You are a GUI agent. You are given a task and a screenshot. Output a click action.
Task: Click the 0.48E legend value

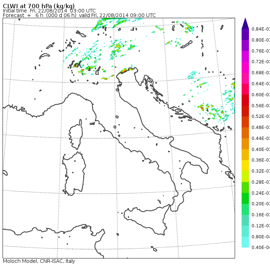(261, 127)
